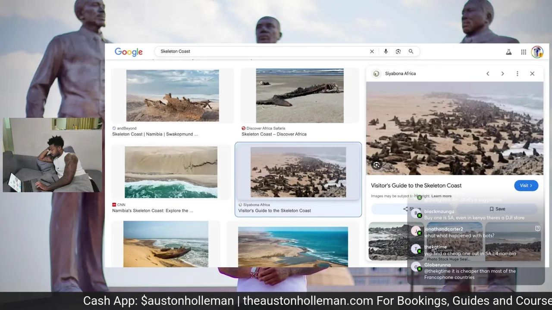Image resolution: width=552 pixels, height=310 pixels.
Task: Click the CNN source label
Action: tap(121, 205)
